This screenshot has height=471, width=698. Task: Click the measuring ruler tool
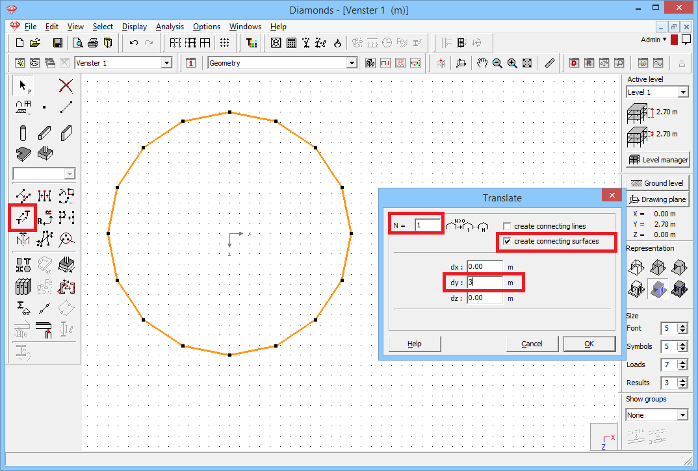coord(550,63)
